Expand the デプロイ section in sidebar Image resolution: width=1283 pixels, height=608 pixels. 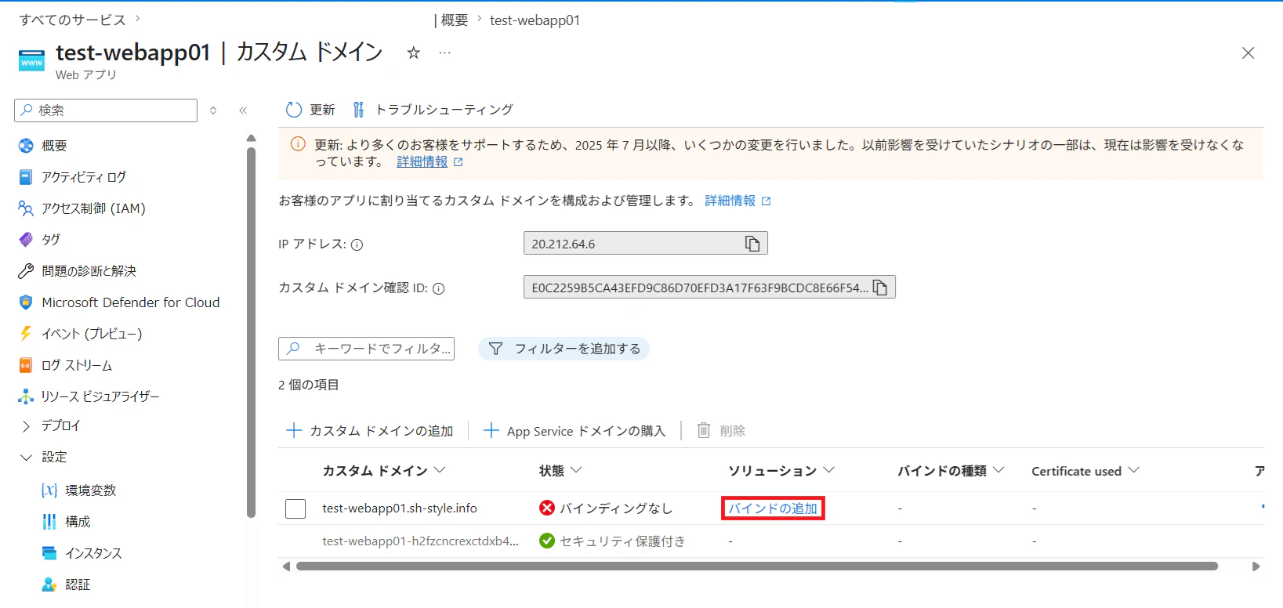(x=26, y=425)
